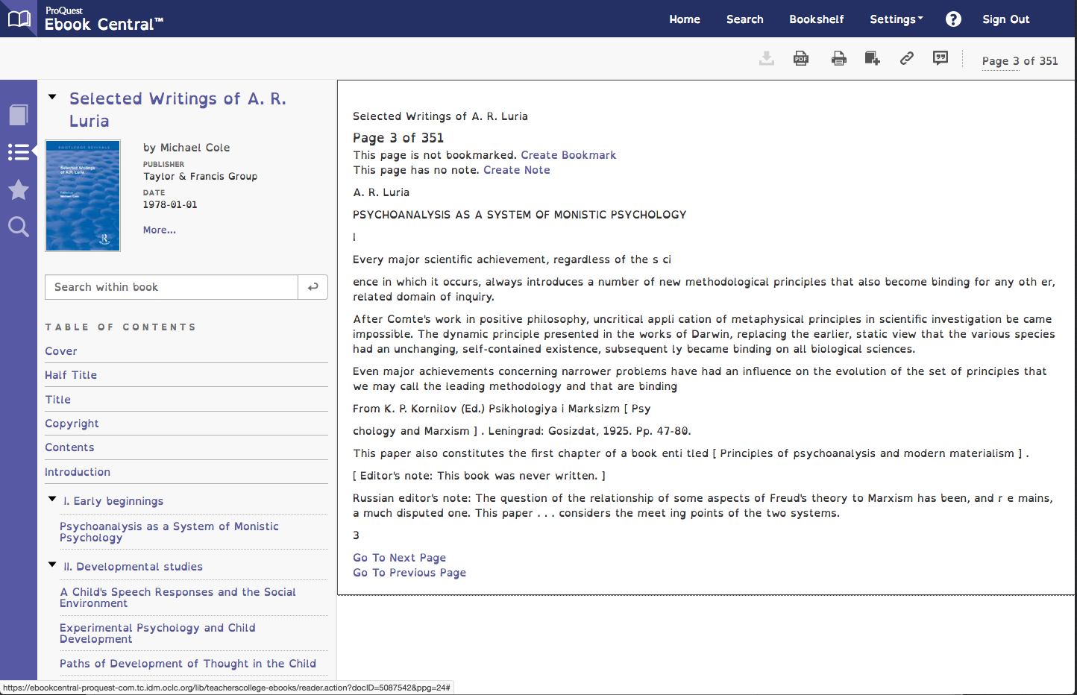The width and height of the screenshot is (1077, 695).
Task: Click Go To Next Page
Action: point(399,557)
